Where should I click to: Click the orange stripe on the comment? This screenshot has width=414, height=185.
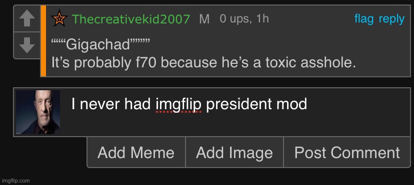[43, 41]
